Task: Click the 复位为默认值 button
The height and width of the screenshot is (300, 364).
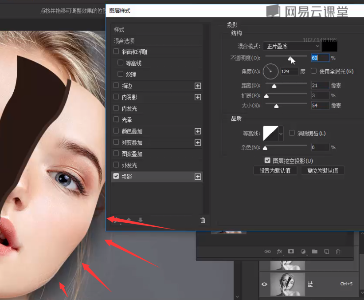Action: pos(322,170)
